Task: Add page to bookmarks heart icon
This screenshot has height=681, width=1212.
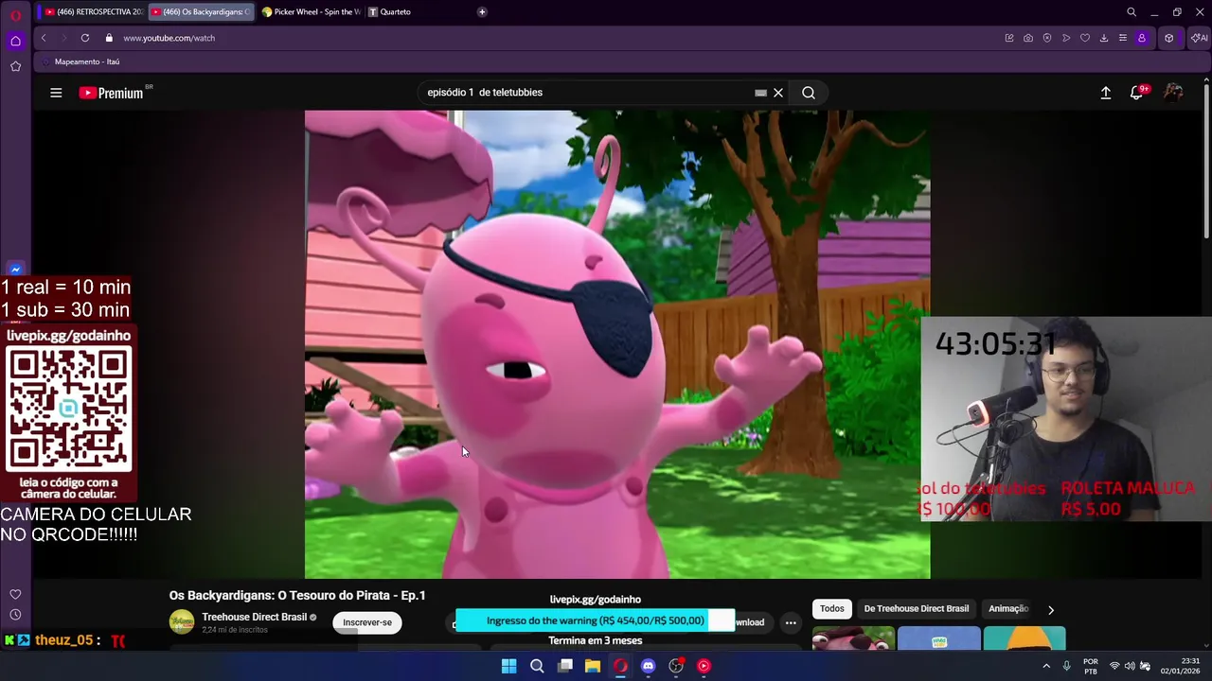Action: coord(1085,38)
